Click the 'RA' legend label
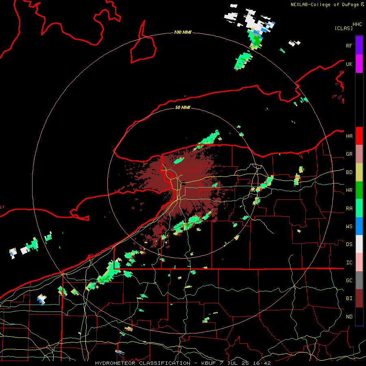 [x=349, y=209]
